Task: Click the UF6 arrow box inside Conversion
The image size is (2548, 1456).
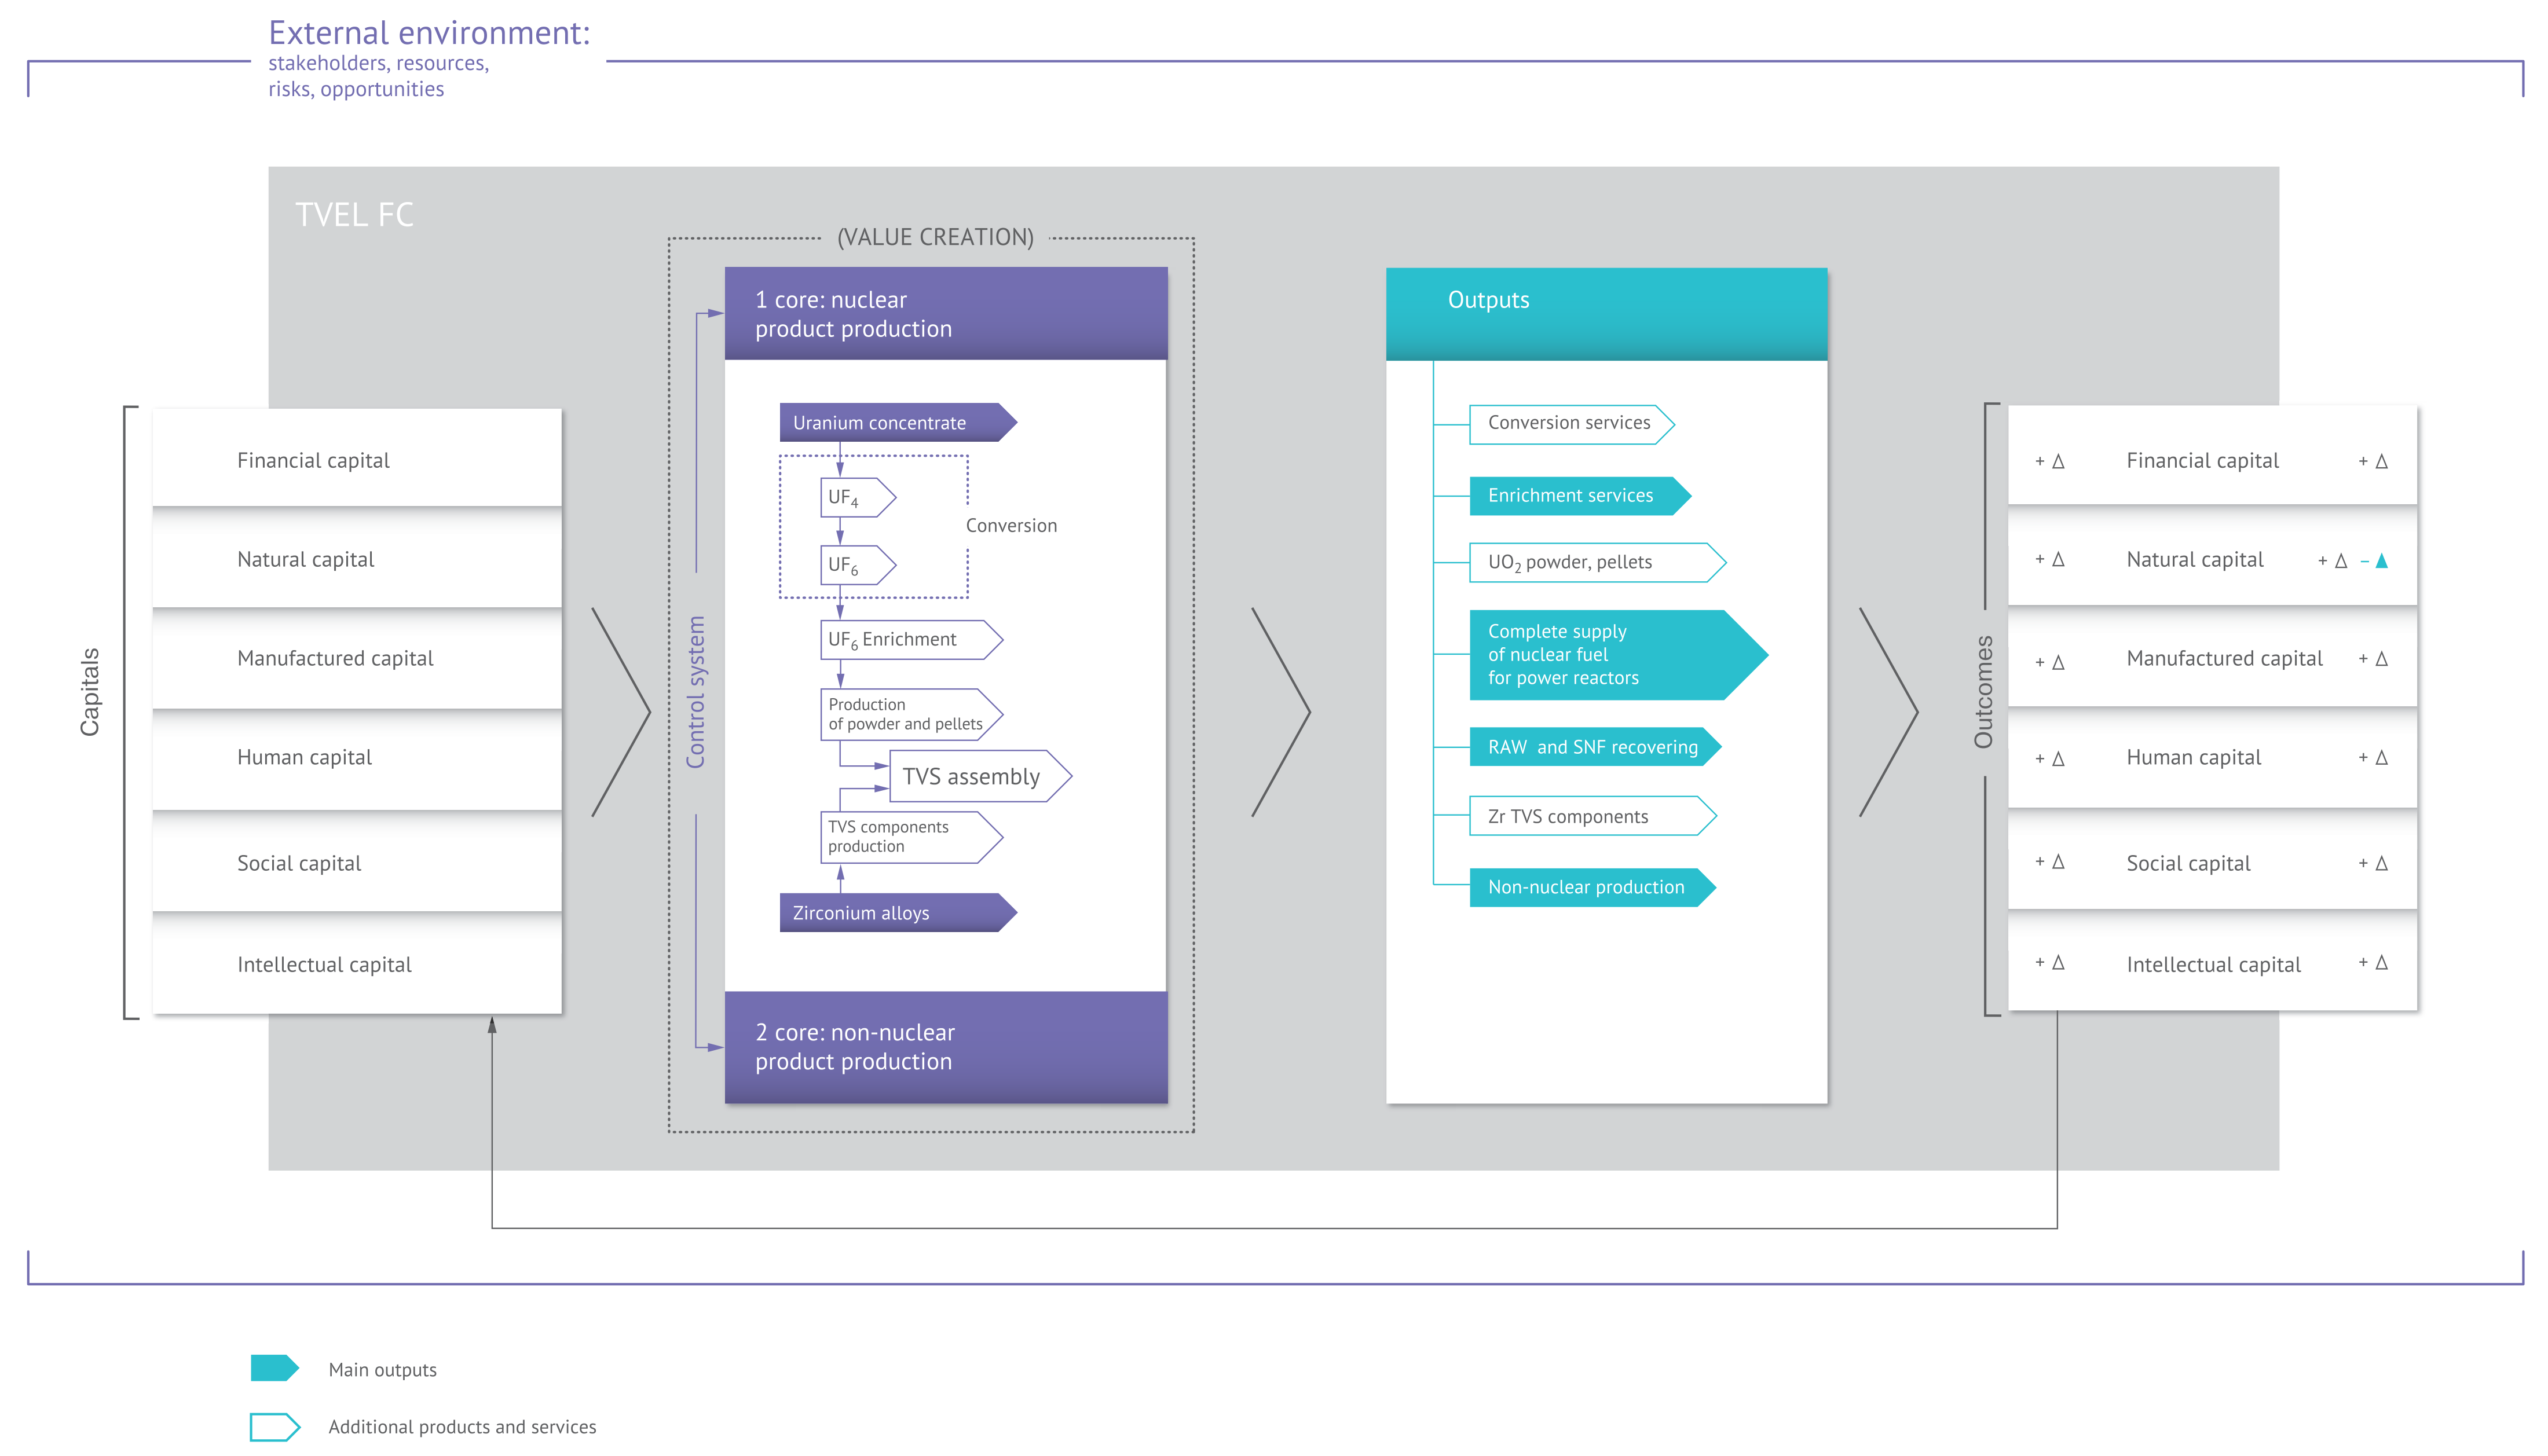Action: (x=858, y=565)
